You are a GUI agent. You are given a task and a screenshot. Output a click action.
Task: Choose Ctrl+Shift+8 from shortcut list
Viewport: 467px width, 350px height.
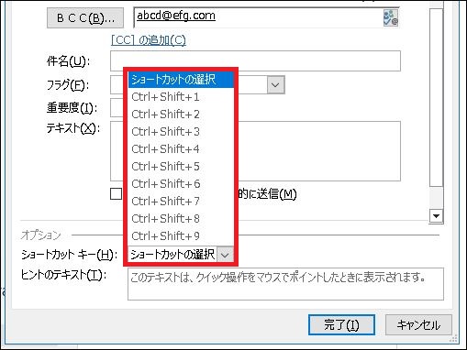click(181, 219)
